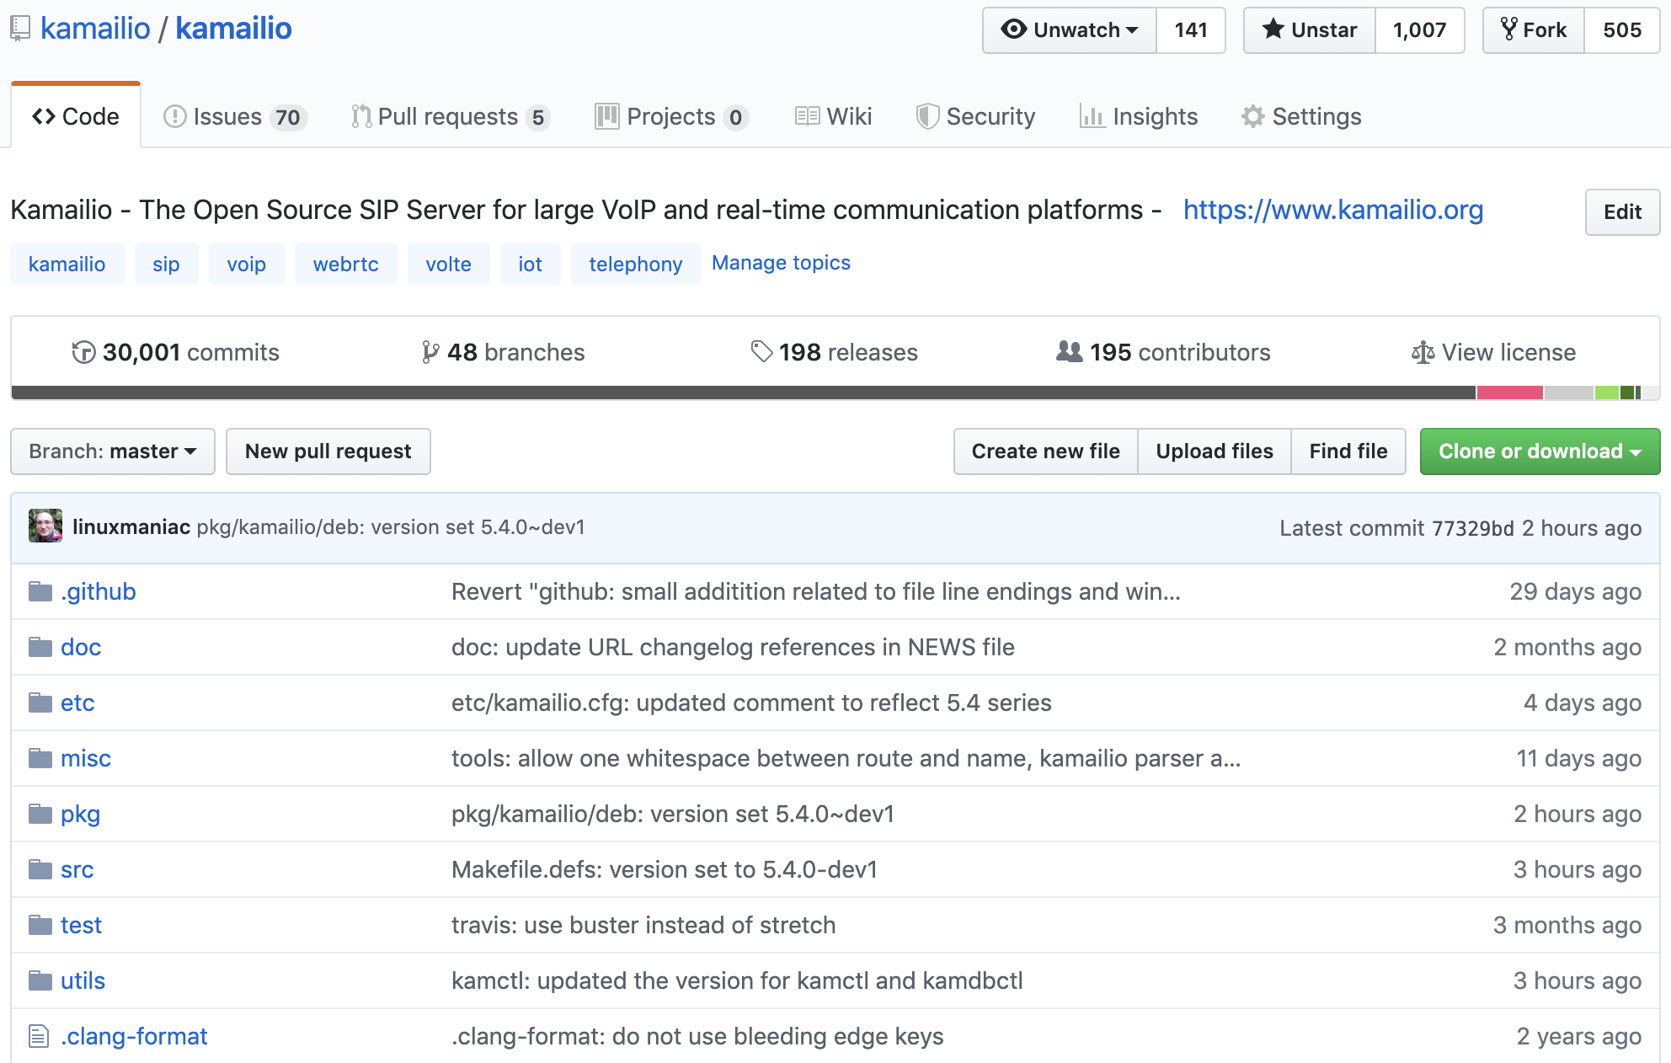Click the folder icon for etc

click(x=40, y=703)
